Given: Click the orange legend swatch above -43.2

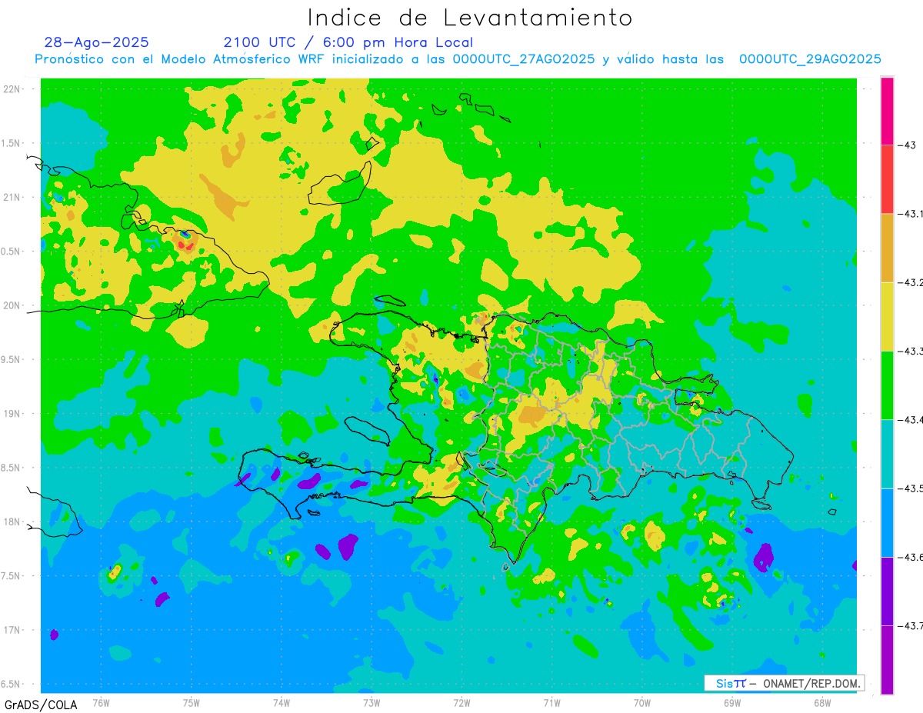Looking at the screenshot, I should 887,248.
